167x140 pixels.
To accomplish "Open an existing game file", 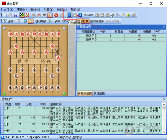I will pyautogui.click(x=10, y=15).
